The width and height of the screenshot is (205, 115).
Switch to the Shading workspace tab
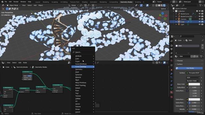pyautogui.click(x=85, y=2)
